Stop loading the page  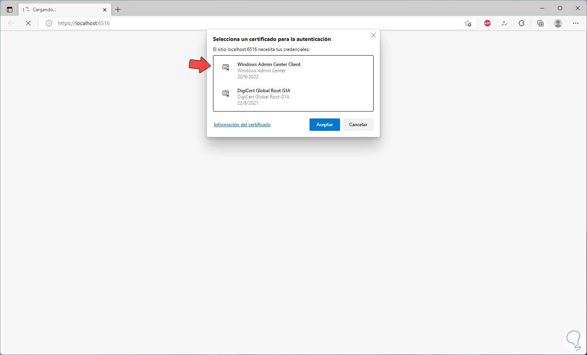(x=28, y=23)
